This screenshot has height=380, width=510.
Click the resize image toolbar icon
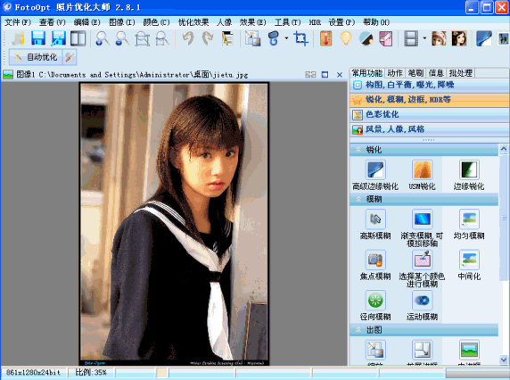click(x=252, y=38)
